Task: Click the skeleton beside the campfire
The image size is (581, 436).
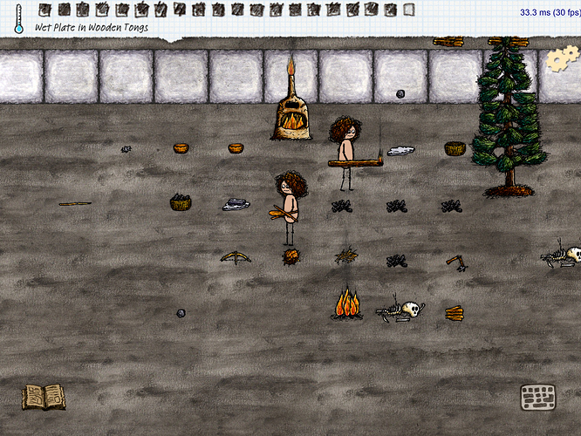Action: (400, 310)
